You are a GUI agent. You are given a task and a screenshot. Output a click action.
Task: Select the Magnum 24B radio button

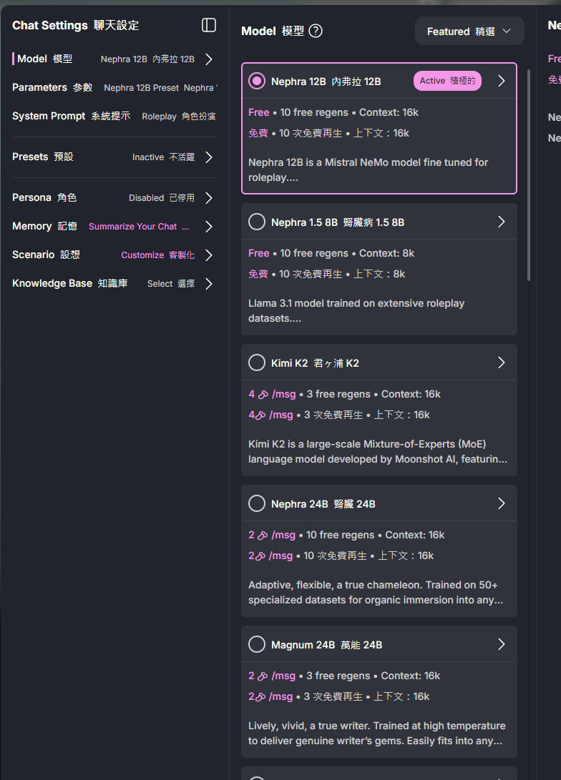point(257,644)
